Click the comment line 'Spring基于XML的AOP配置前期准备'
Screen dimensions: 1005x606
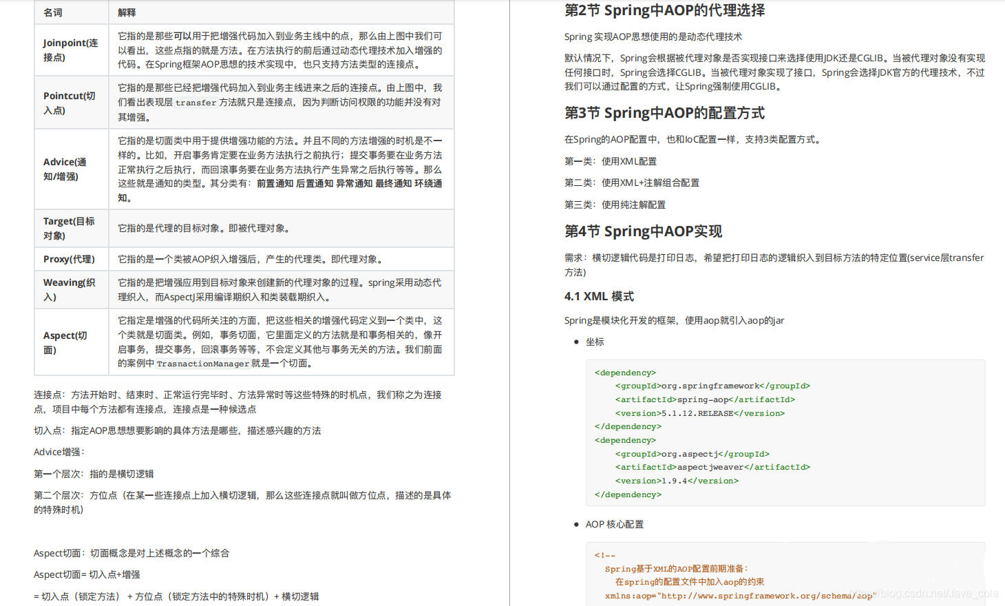[x=677, y=569]
